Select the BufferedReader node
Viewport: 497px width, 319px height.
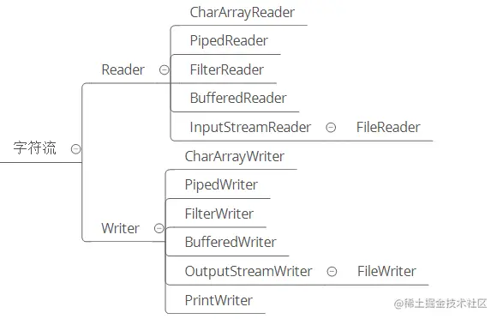coord(238,98)
